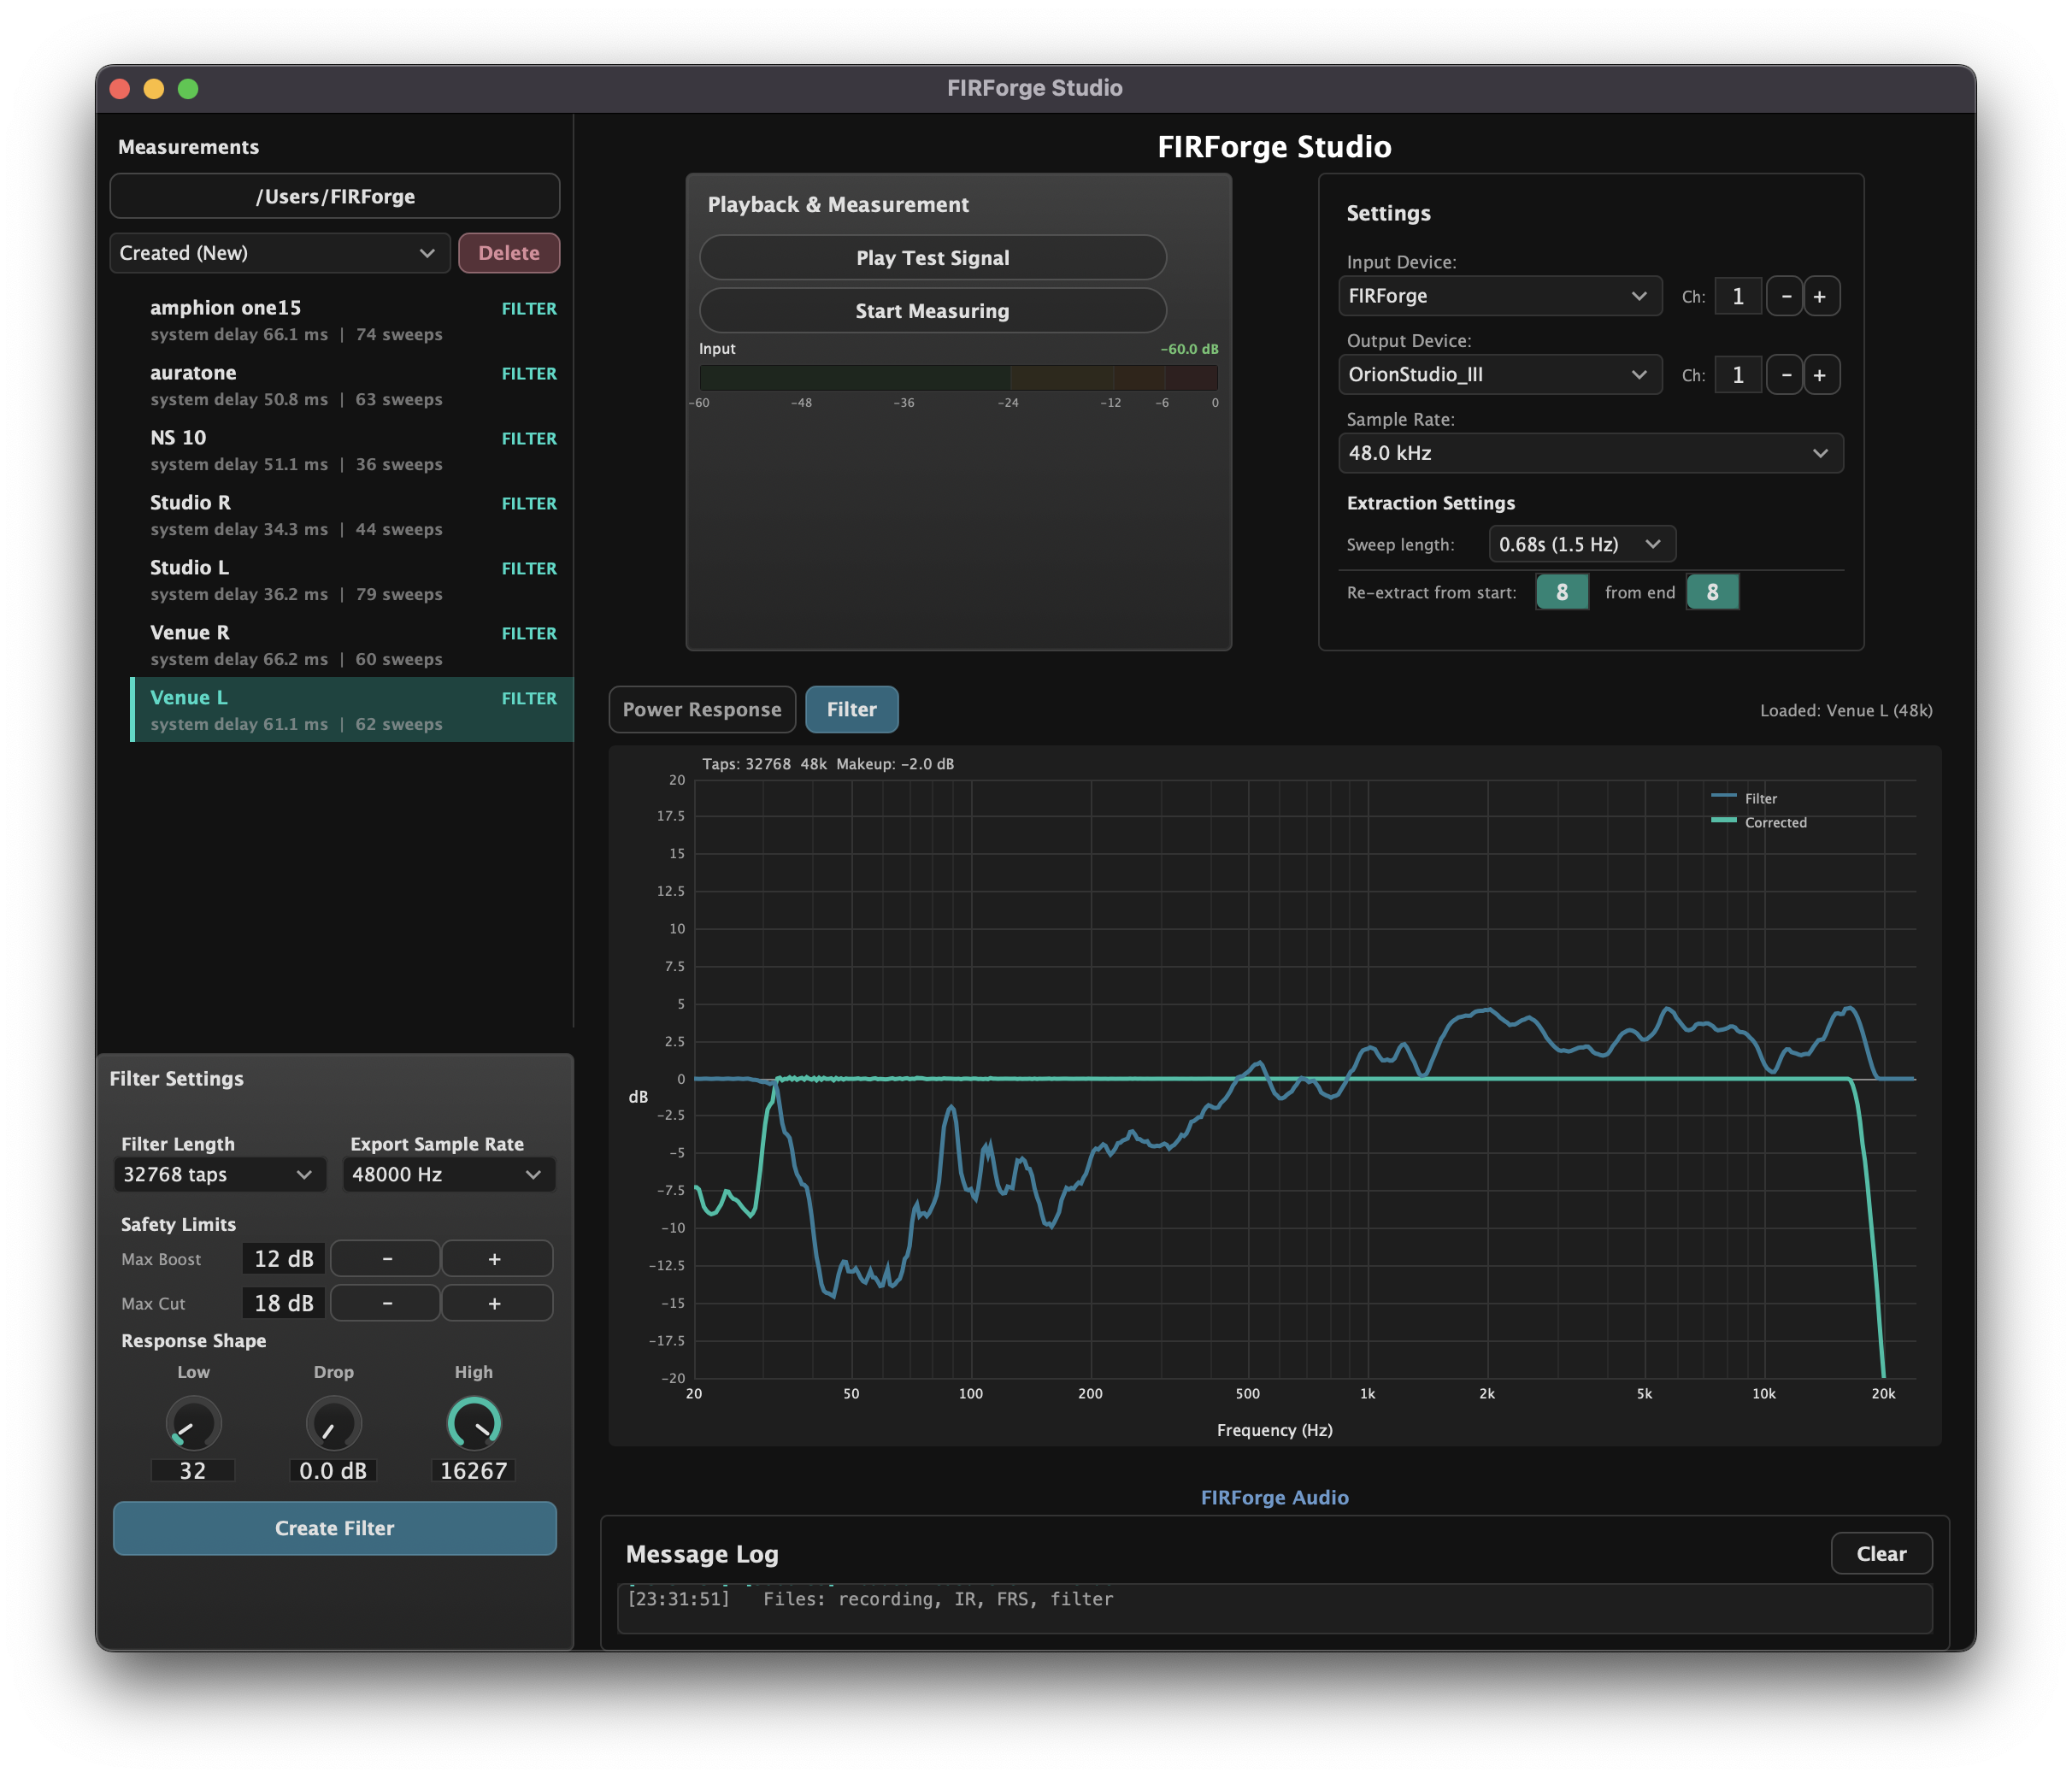2072x1778 pixels.
Task: Open the Input Device dropdown
Action: [1500, 296]
